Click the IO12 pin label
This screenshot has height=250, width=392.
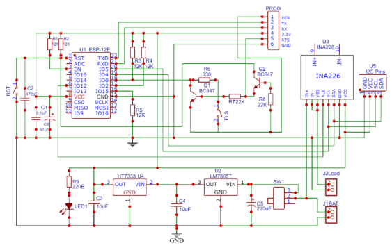[80, 85]
